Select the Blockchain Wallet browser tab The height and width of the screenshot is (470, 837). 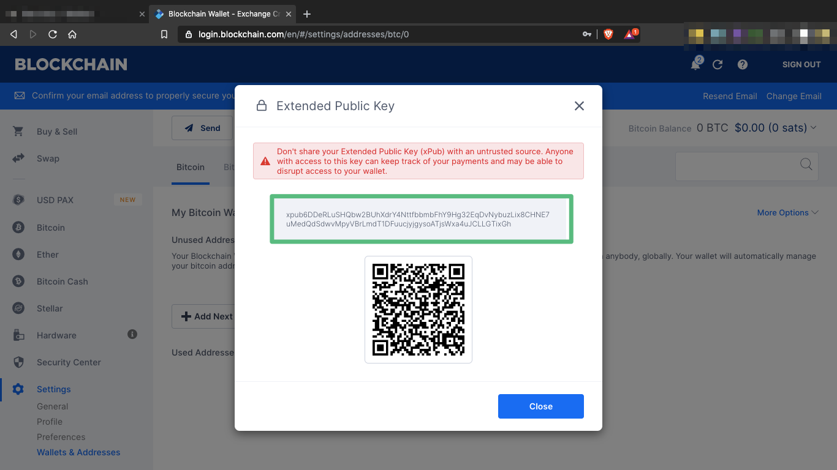224,13
